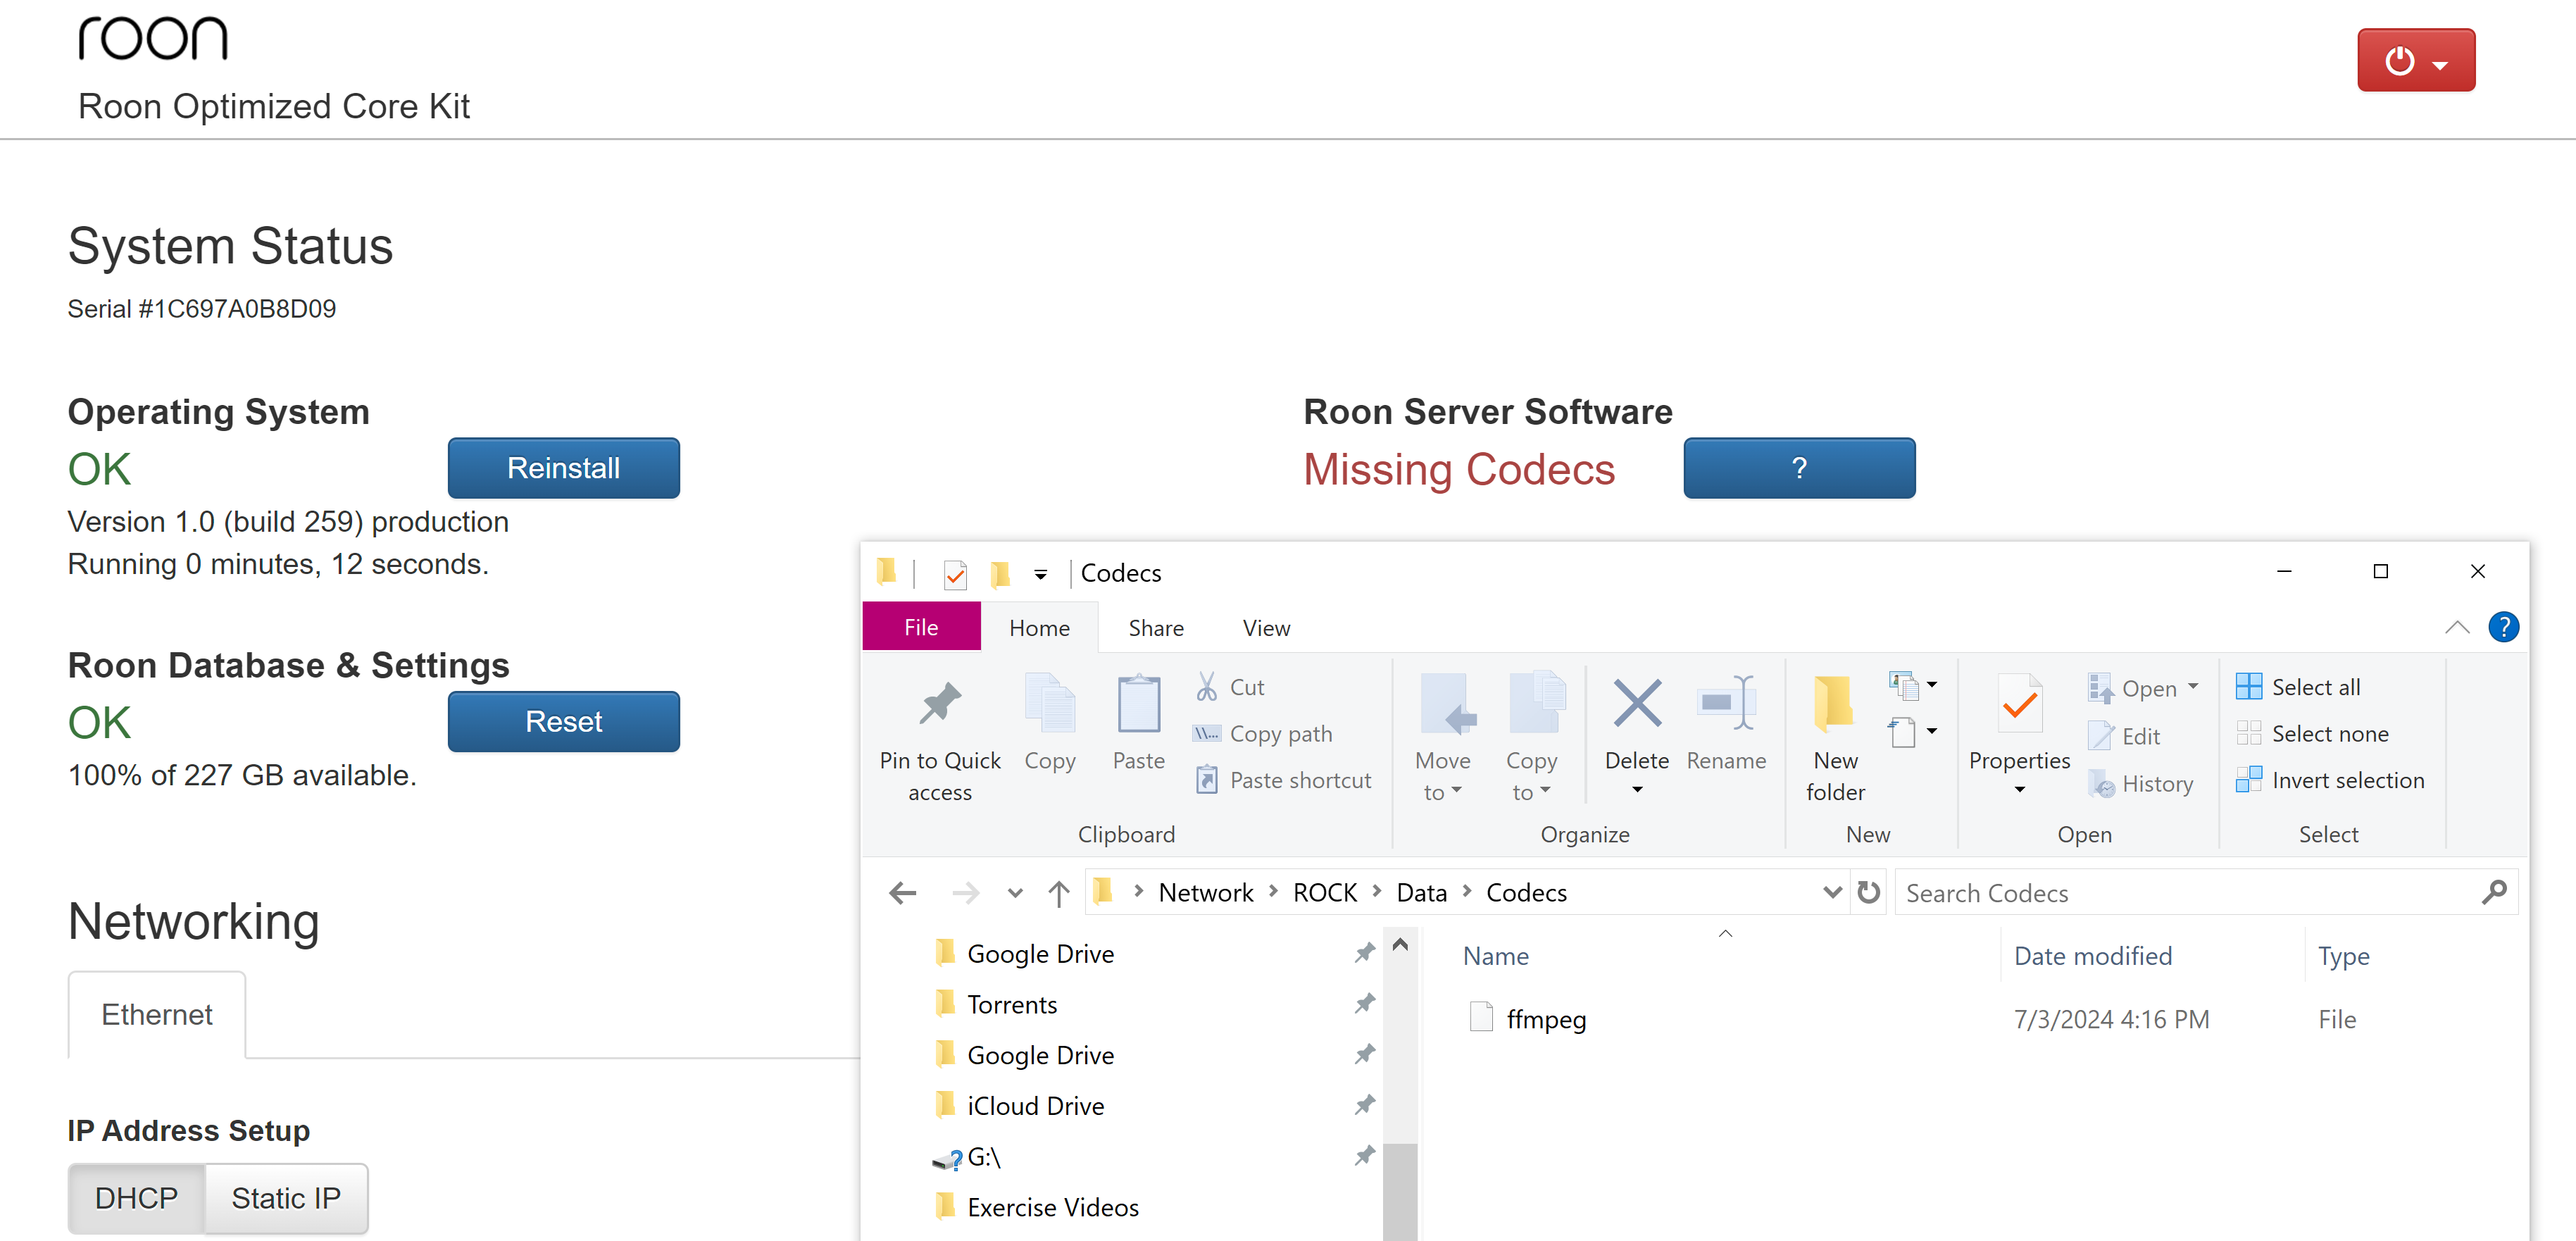Collapse the Explorer ribbon with chevron

point(2456,627)
